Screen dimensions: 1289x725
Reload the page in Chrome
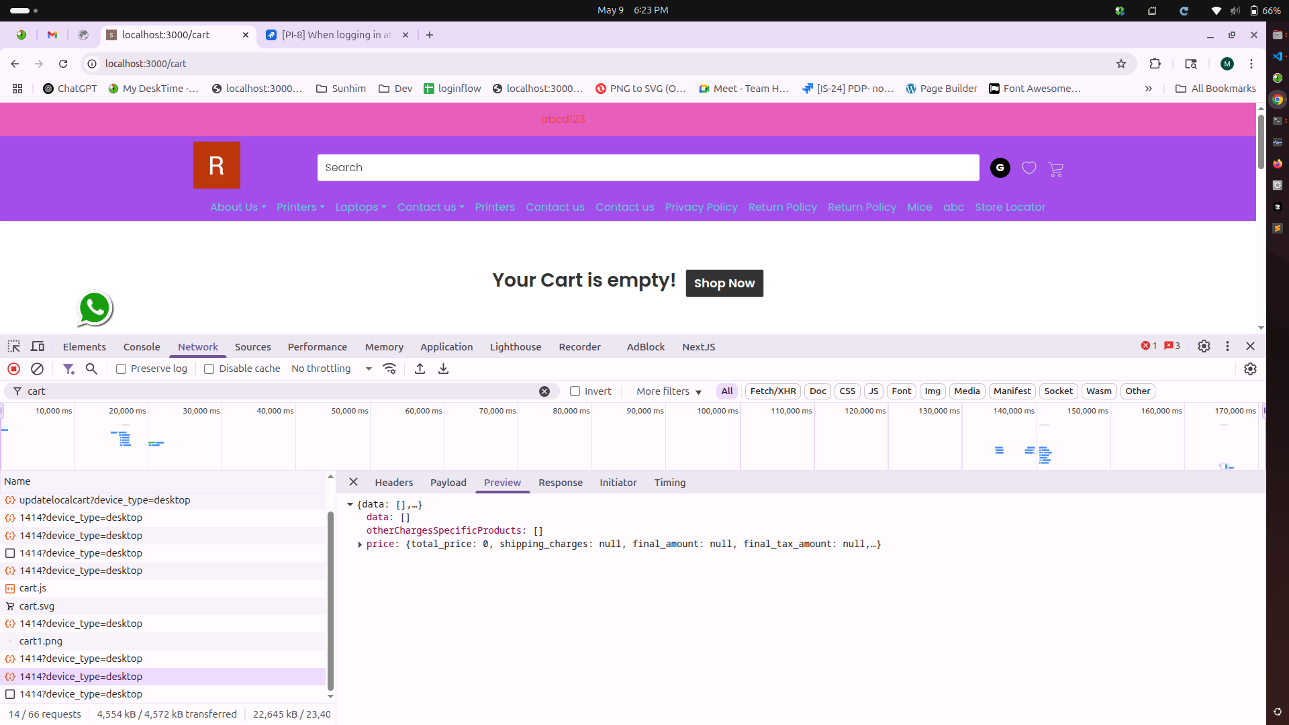[x=63, y=64]
